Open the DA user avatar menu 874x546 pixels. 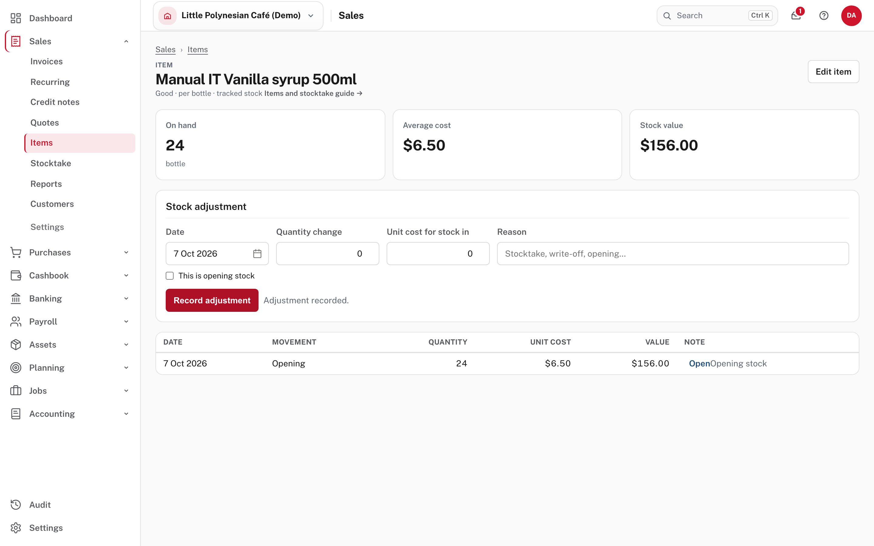851,15
